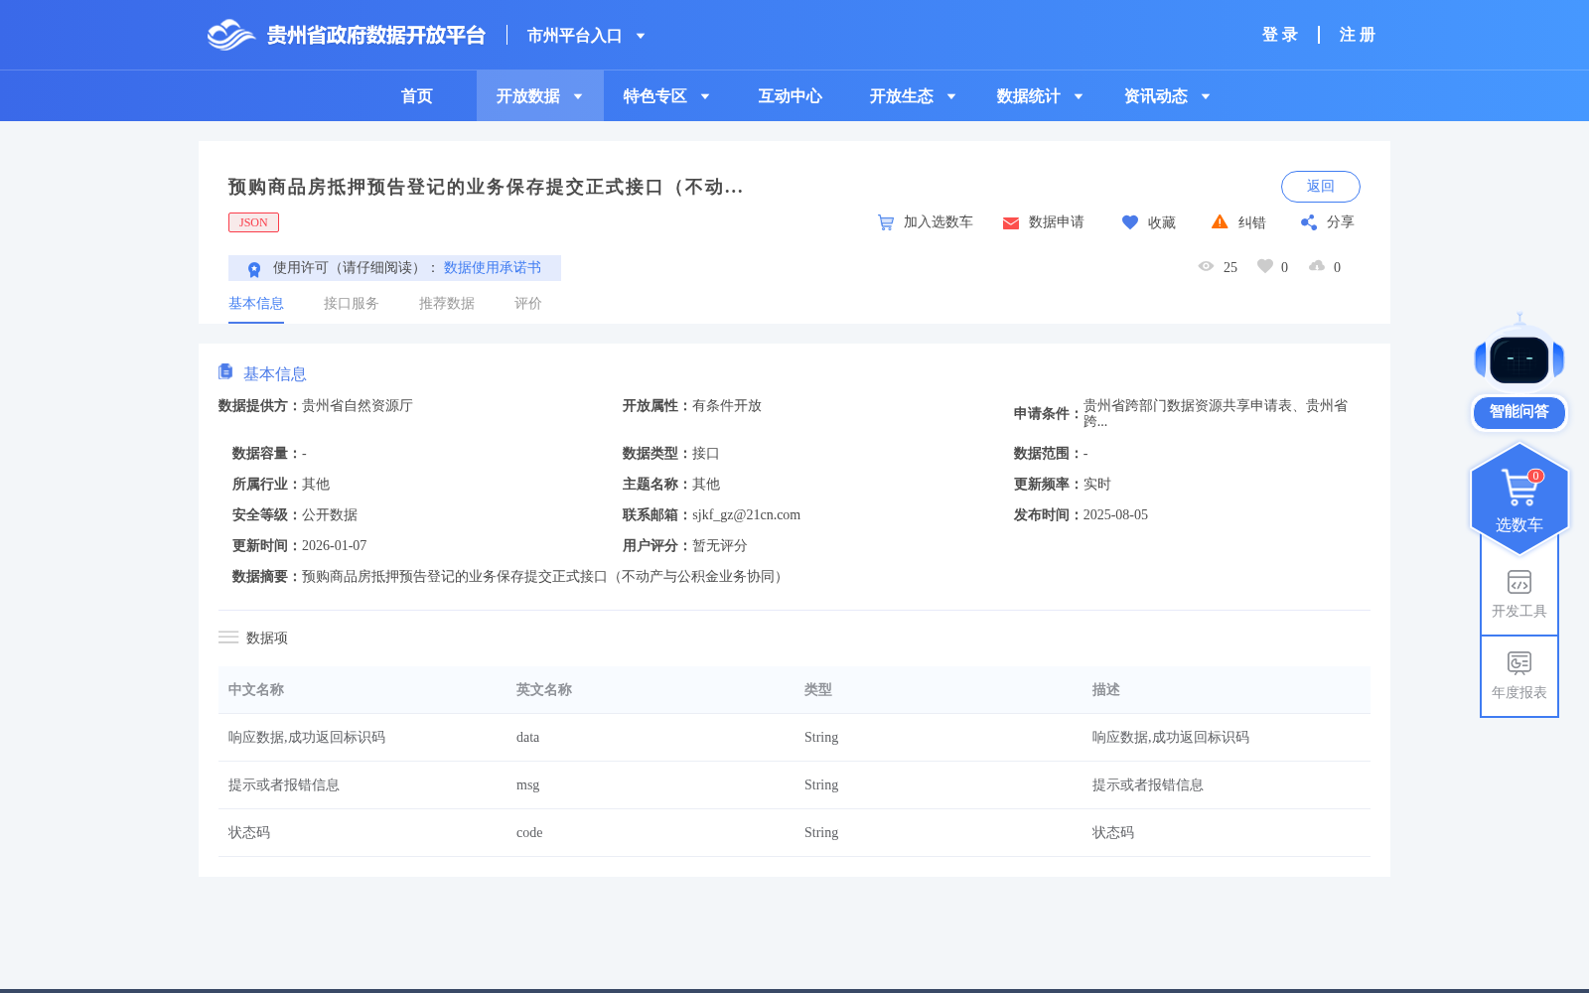Click the envelope icon for 数据申请
The width and height of the screenshot is (1589, 993).
[1011, 223]
